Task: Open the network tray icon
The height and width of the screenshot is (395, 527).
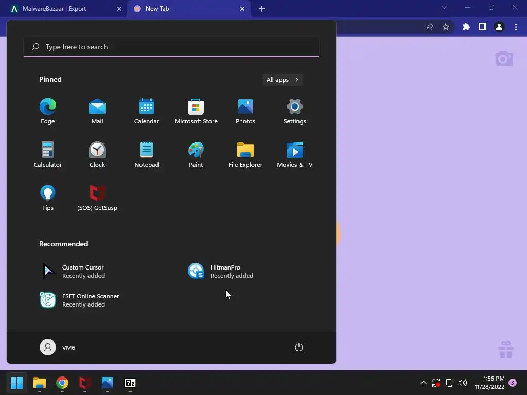Action: click(x=450, y=383)
